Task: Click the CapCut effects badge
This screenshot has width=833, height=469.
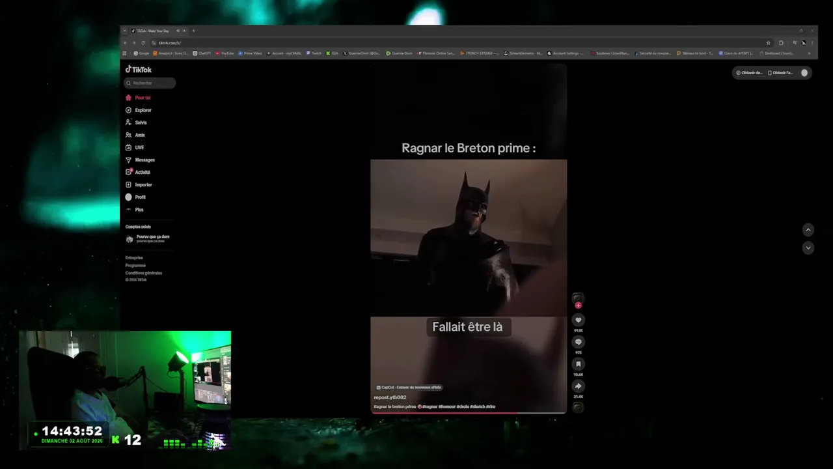Action: [409, 388]
